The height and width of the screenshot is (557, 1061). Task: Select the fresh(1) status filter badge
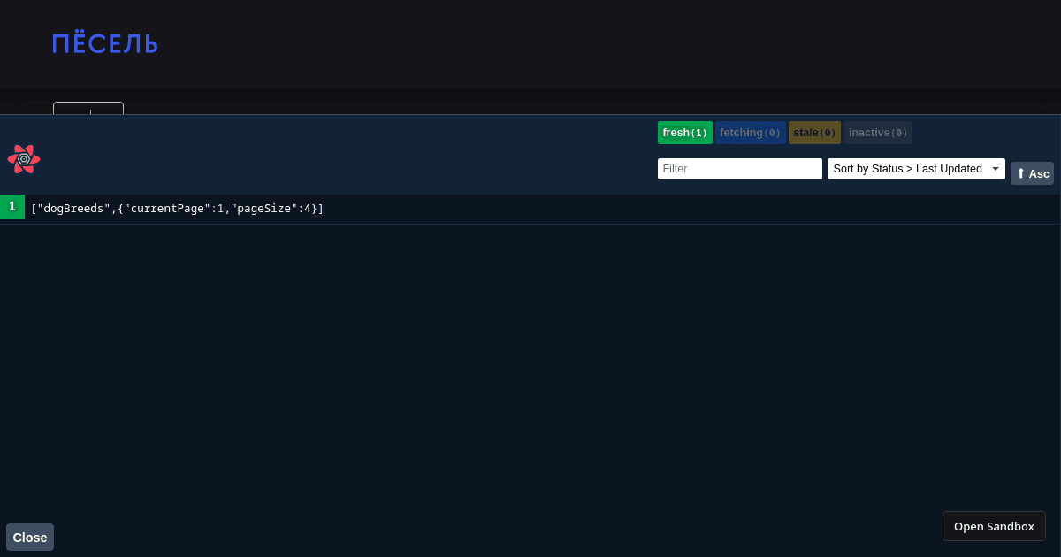click(x=684, y=132)
